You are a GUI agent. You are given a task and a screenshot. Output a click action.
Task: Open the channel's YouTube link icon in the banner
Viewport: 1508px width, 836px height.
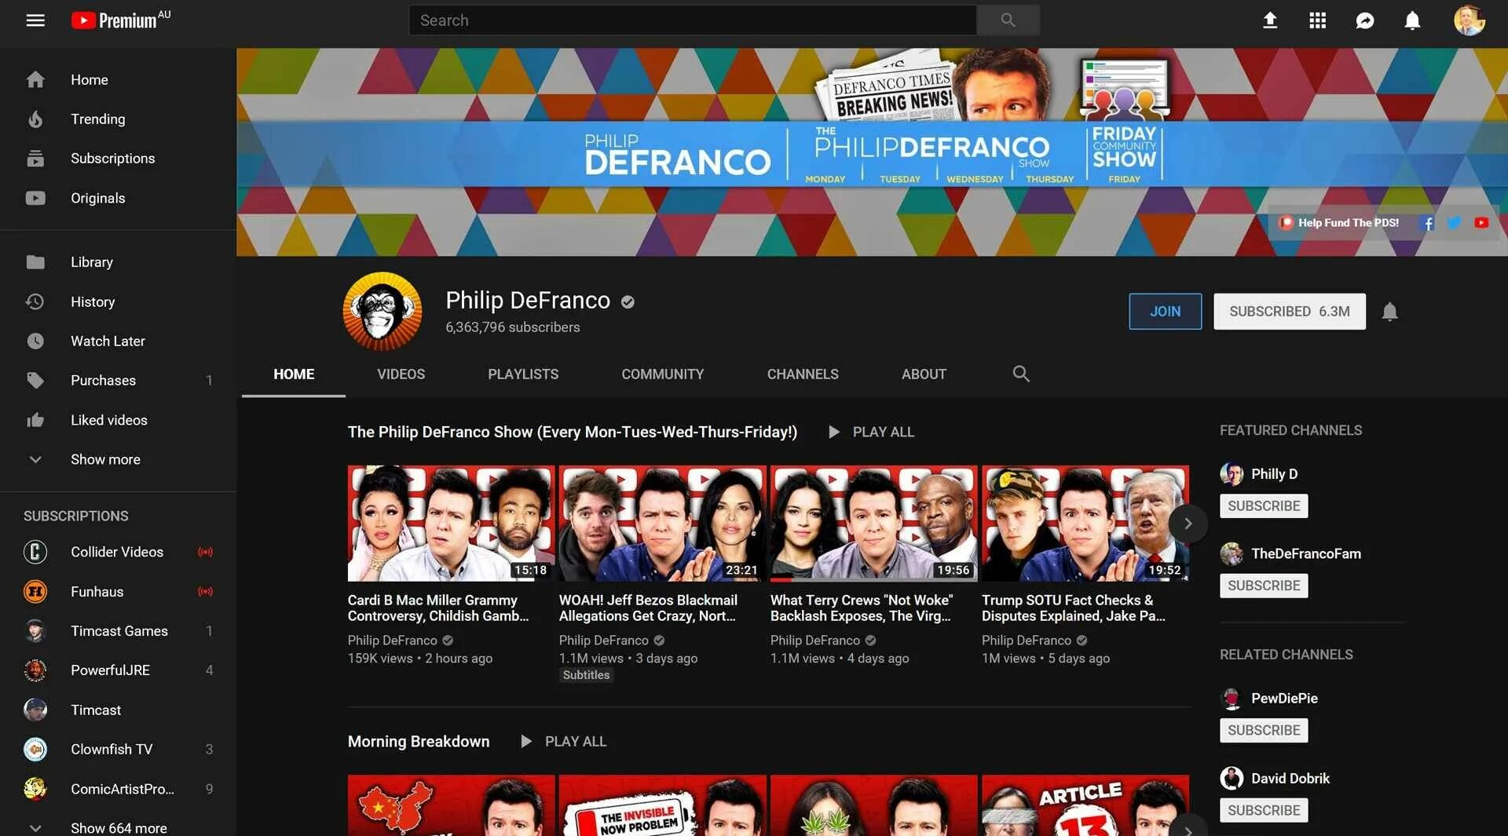pos(1481,223)
